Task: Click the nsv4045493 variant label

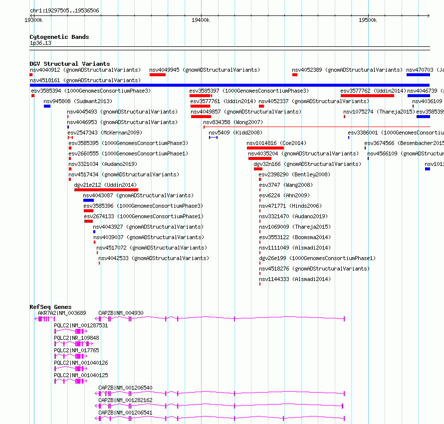Action: 122,112
